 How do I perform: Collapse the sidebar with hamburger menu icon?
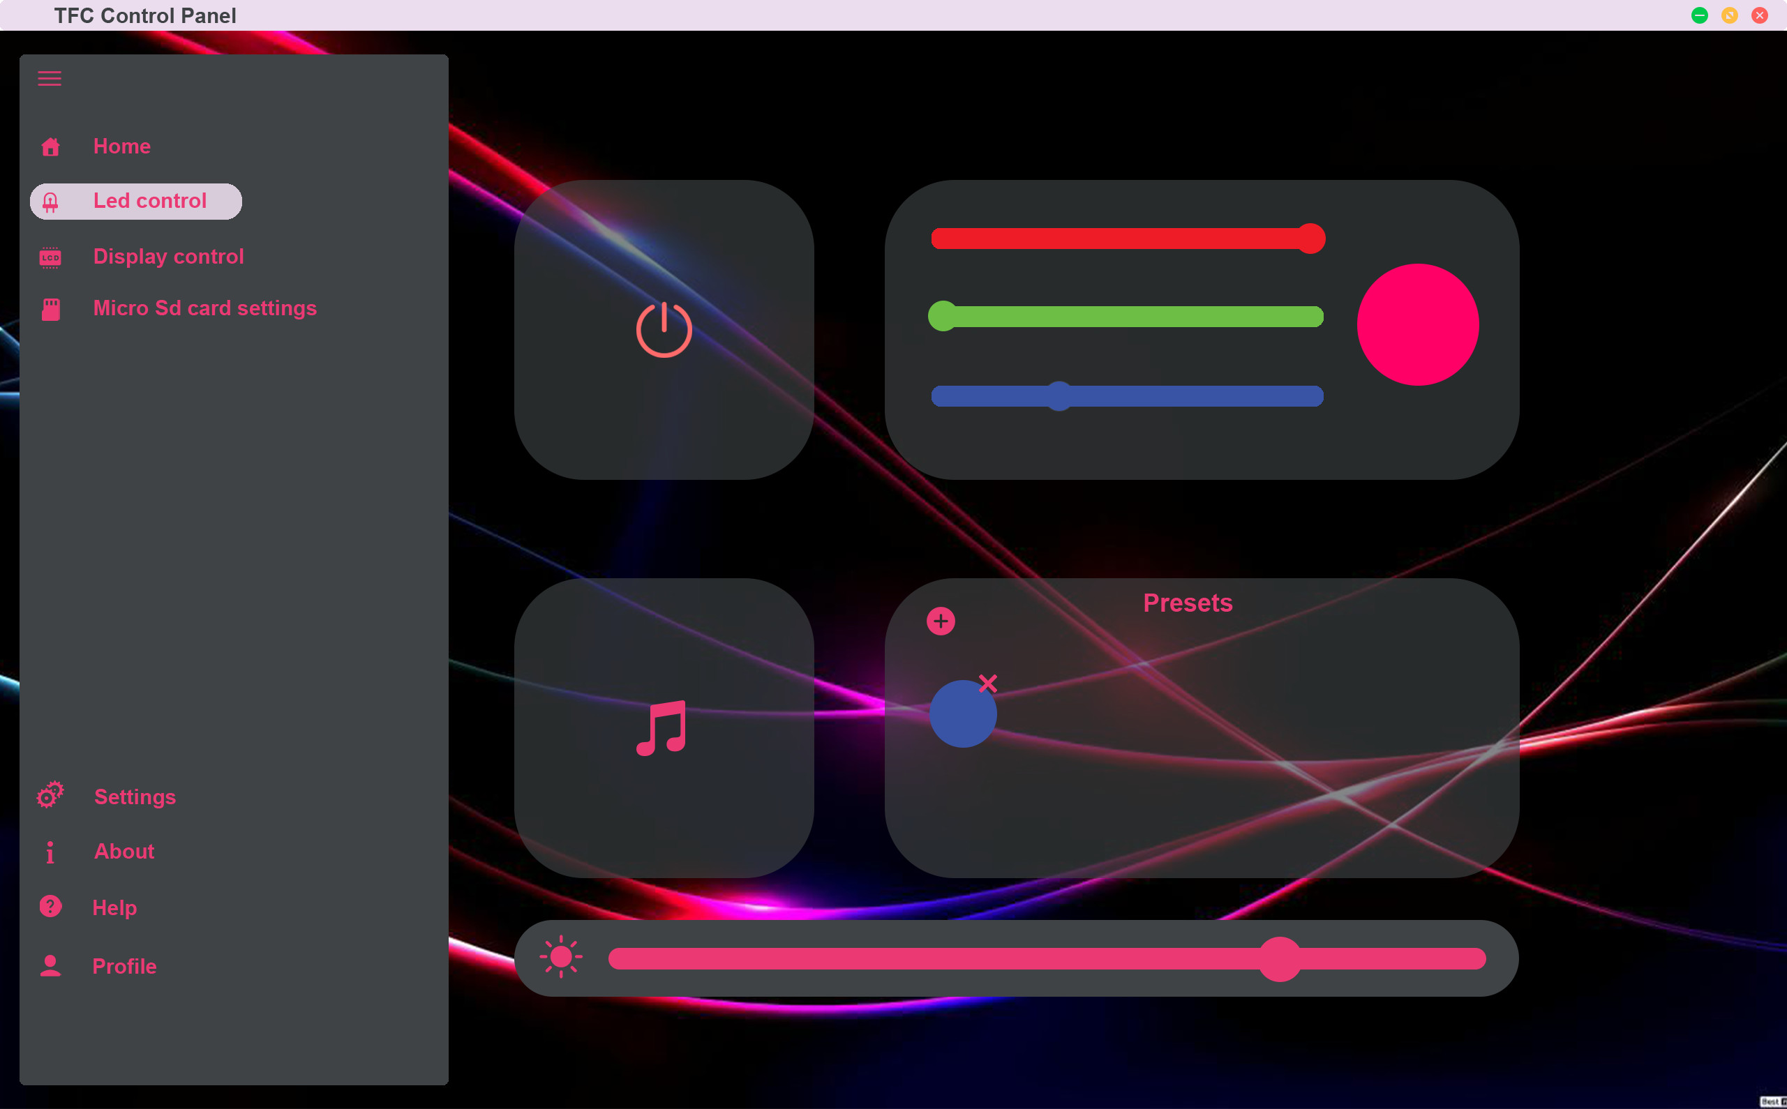(x=49, y=79)
